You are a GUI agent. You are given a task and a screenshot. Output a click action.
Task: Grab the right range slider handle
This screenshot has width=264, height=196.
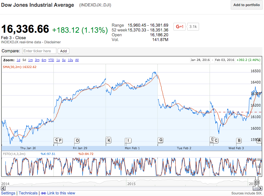(x=258, y=182)
